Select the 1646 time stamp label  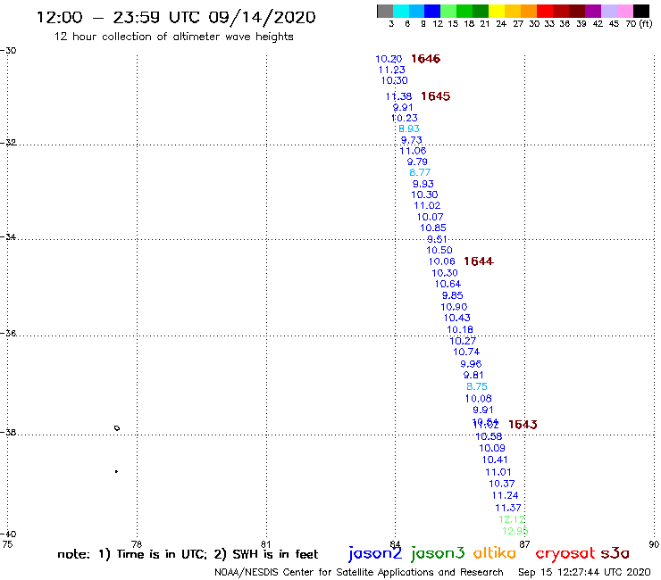click(425, 59)
